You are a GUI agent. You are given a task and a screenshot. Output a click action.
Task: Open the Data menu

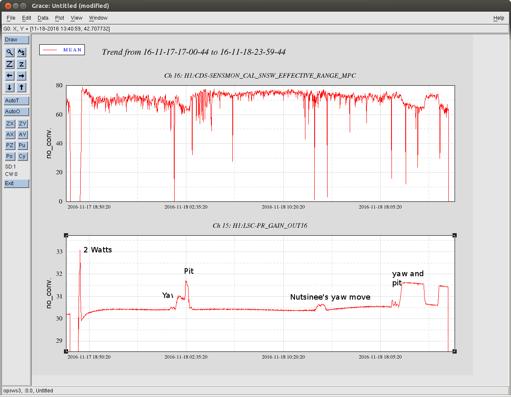click(43, 18)
